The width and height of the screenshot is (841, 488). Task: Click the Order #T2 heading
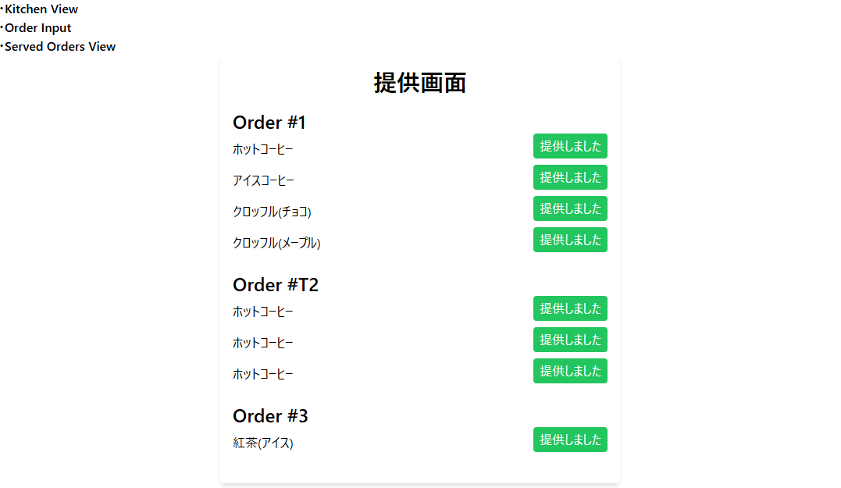(x=276, y=285)
